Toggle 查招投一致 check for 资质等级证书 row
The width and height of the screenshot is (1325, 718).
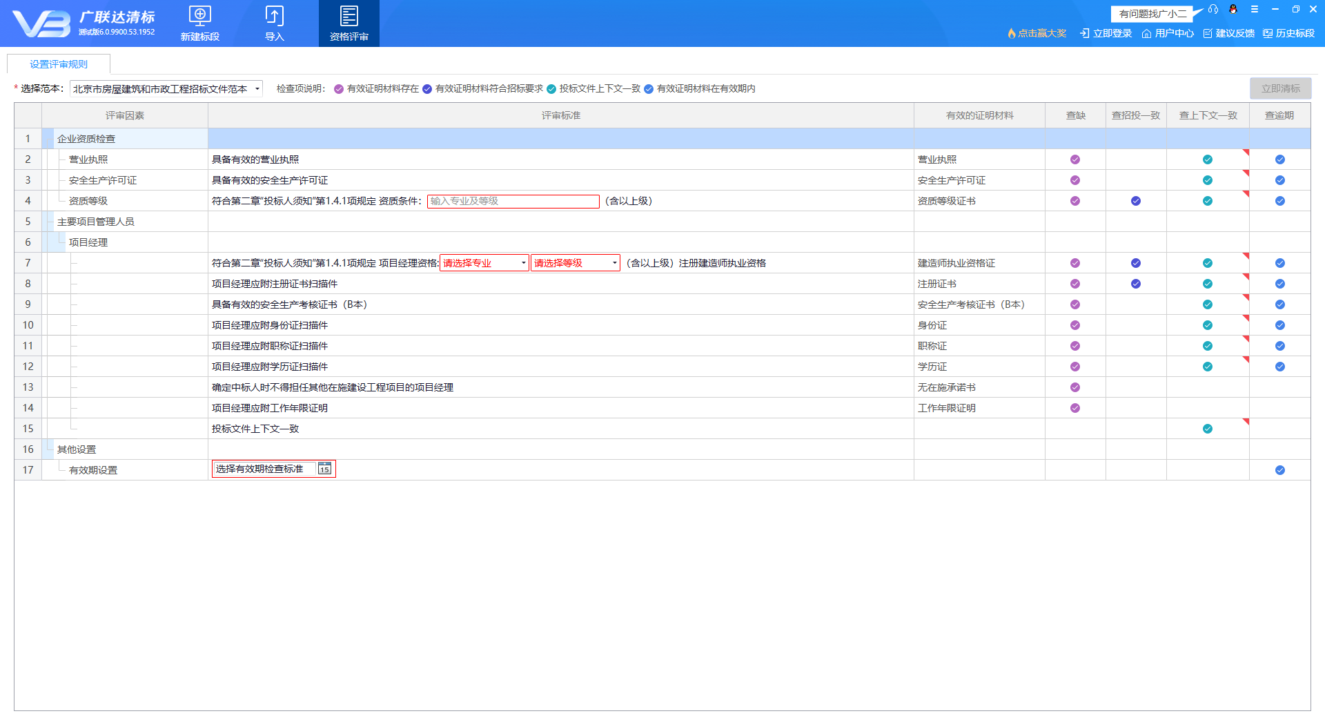[1136, 201]
